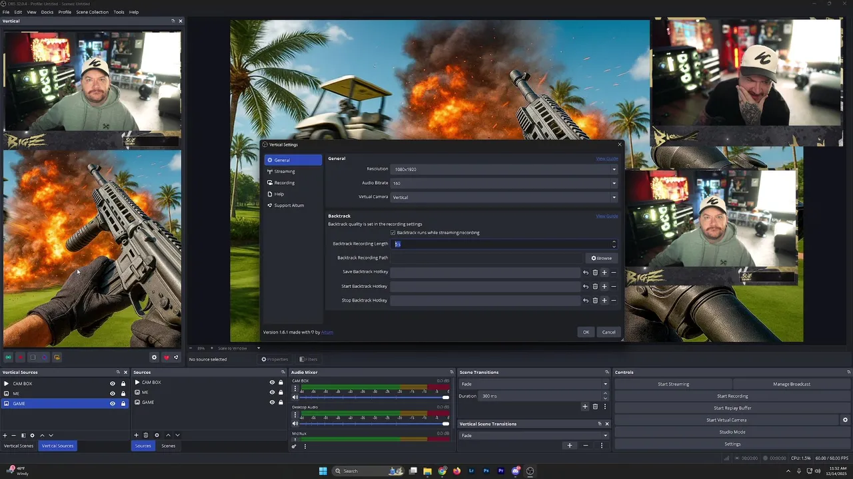
Task: Unlock GAME source in Vertical Sources
Action: pyautogui.click(x=123, y=403)
